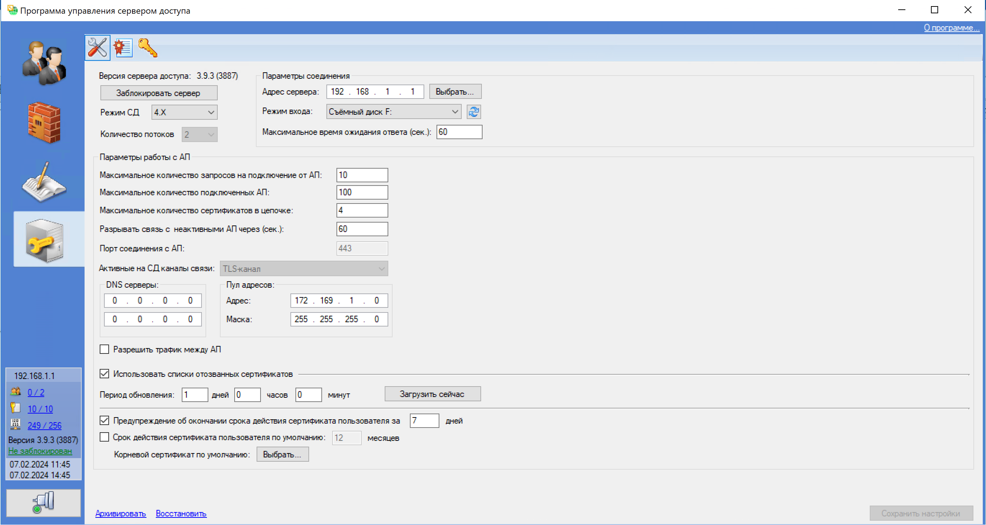
Task: Click the Загрузить сейчас button
Action: 432,394
